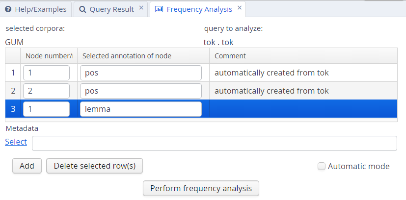Enable the Automatic mode checkbox

pyautogui.click(x=322, y=166)
